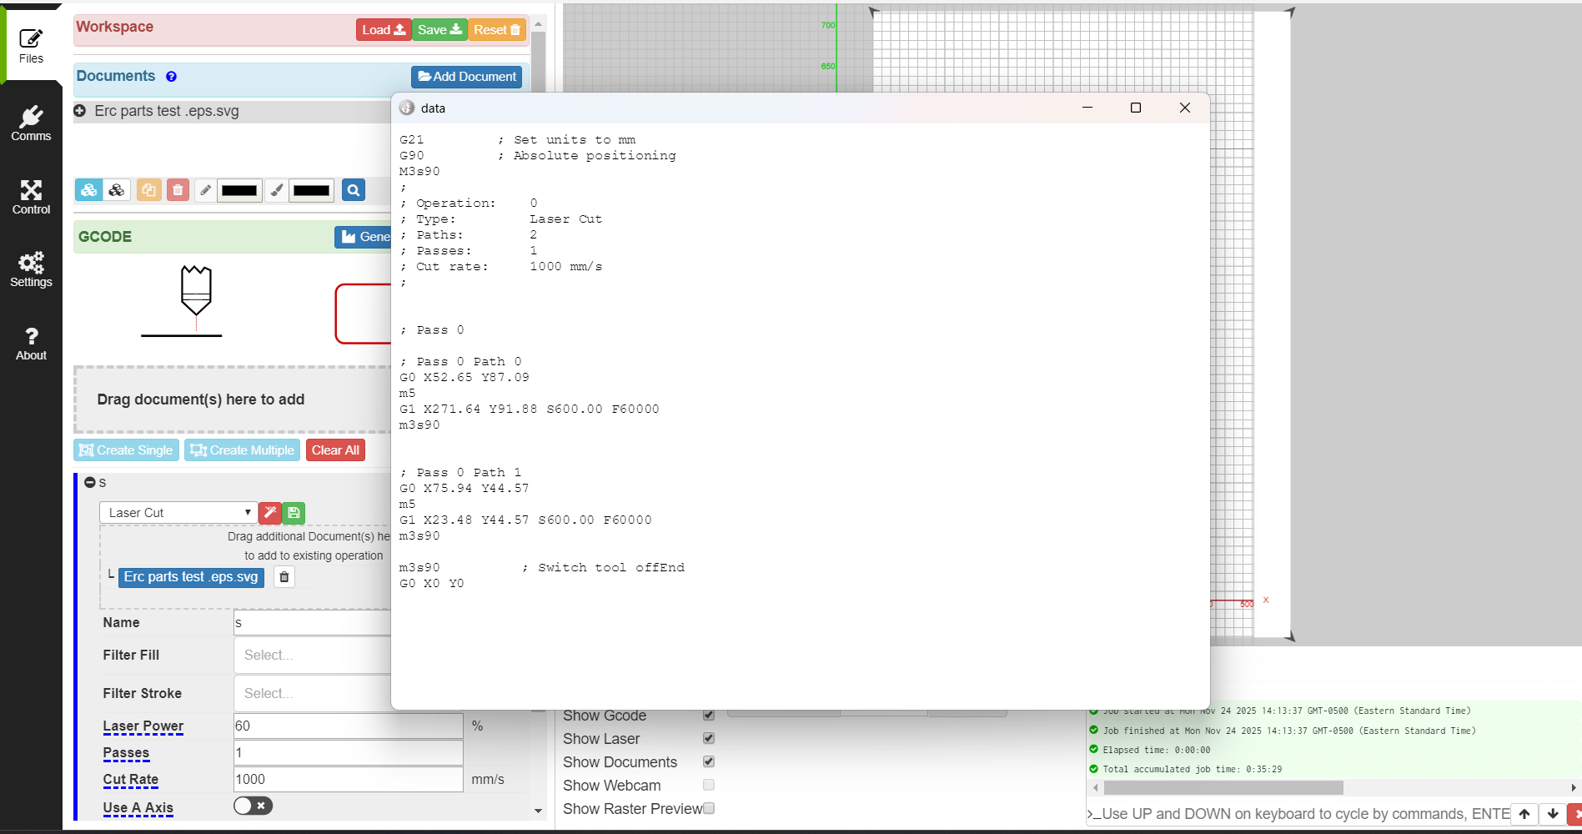Uncheck the Show Laser checkbox

point(708,738)
